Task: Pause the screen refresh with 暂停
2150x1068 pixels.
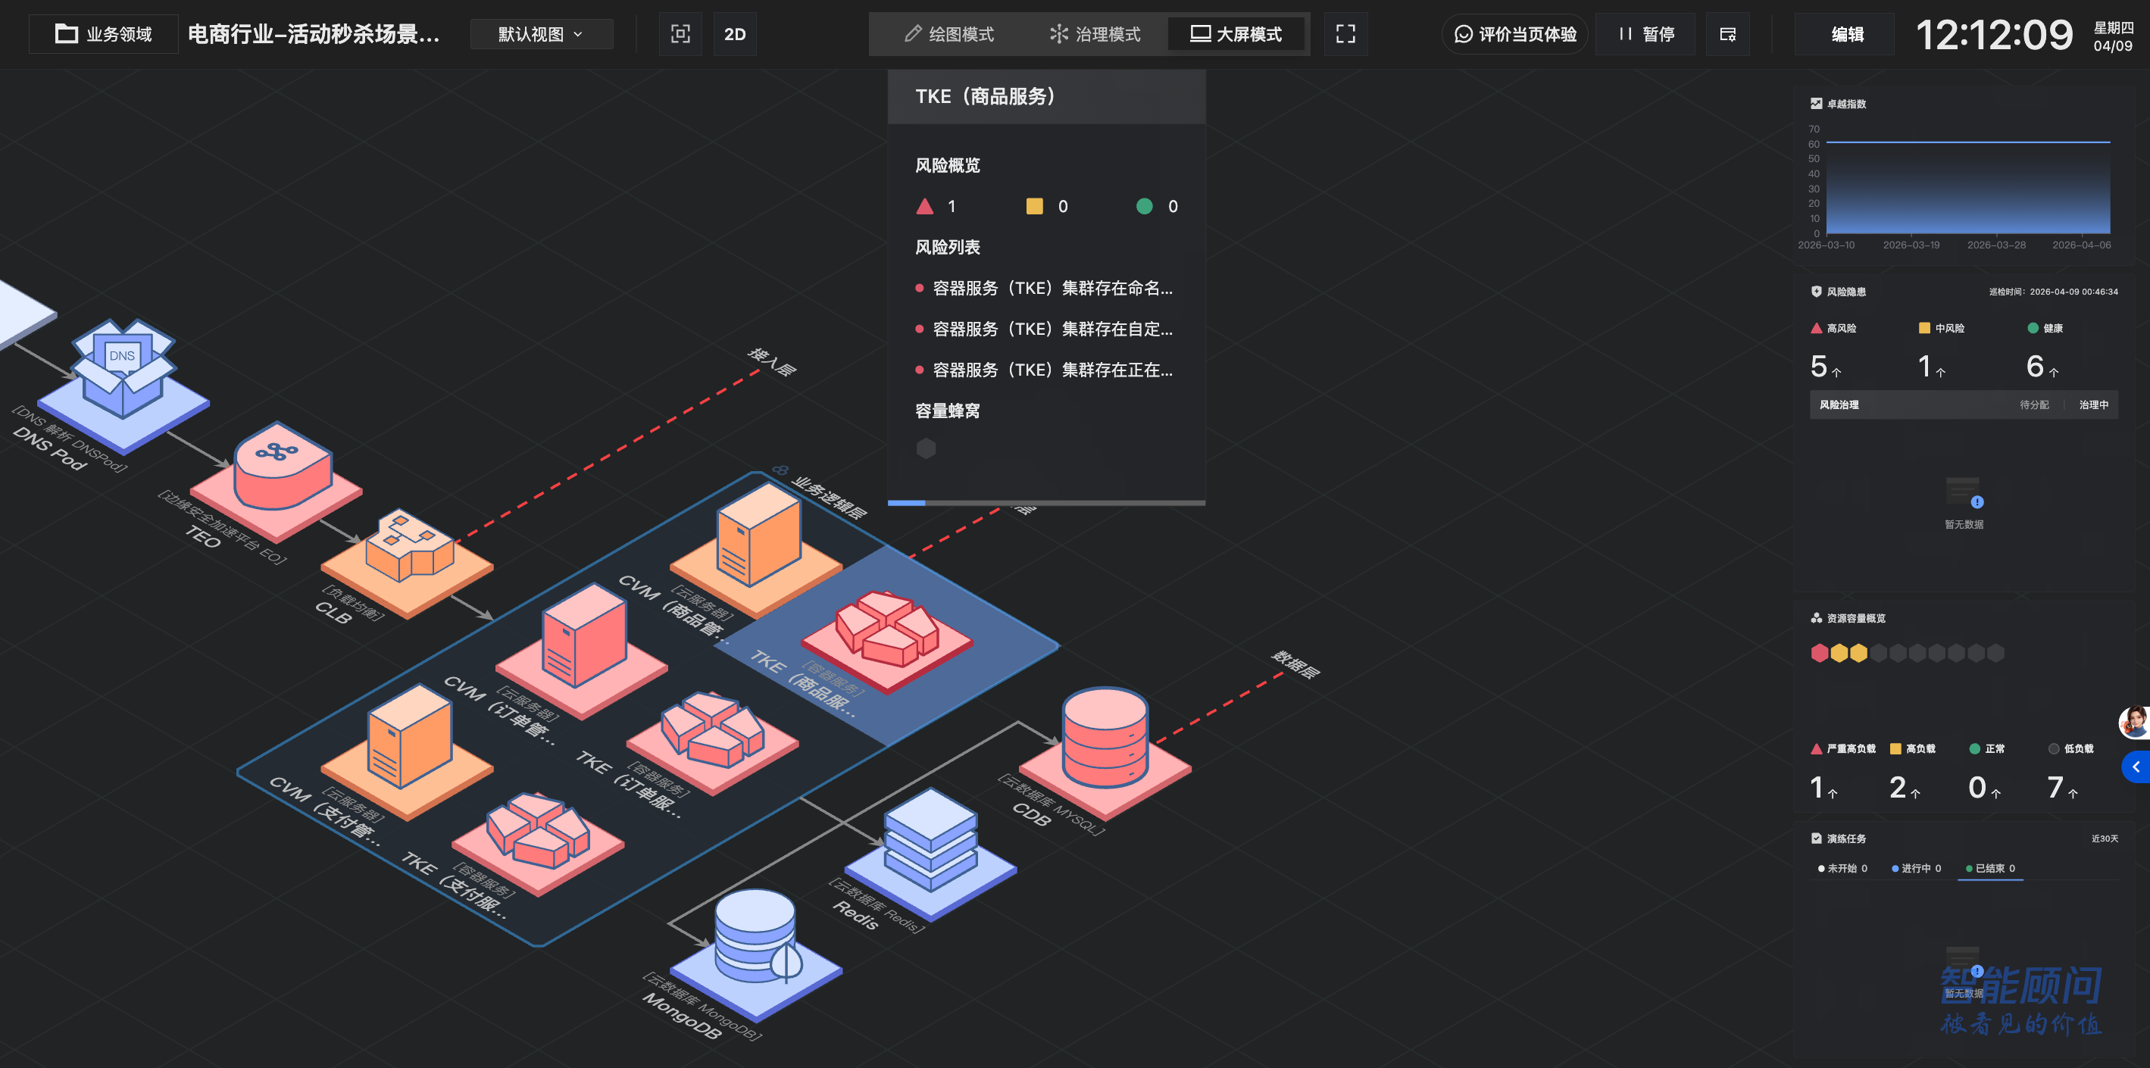Action: point(1646,34)
